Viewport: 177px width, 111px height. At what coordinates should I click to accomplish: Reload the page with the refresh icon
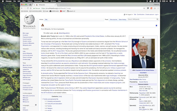(28, 8)
